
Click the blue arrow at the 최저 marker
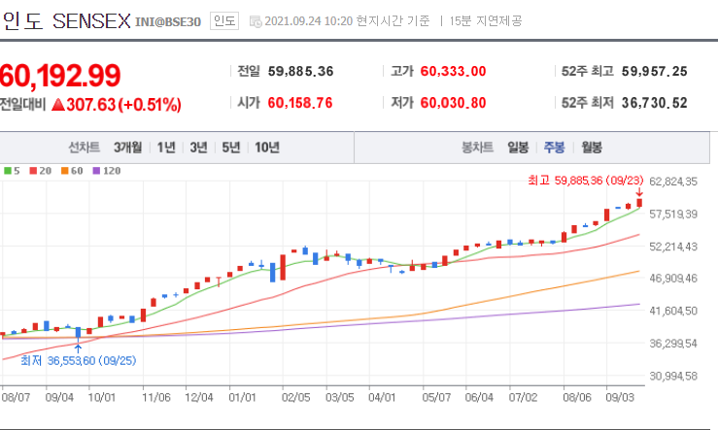(78, 345)
